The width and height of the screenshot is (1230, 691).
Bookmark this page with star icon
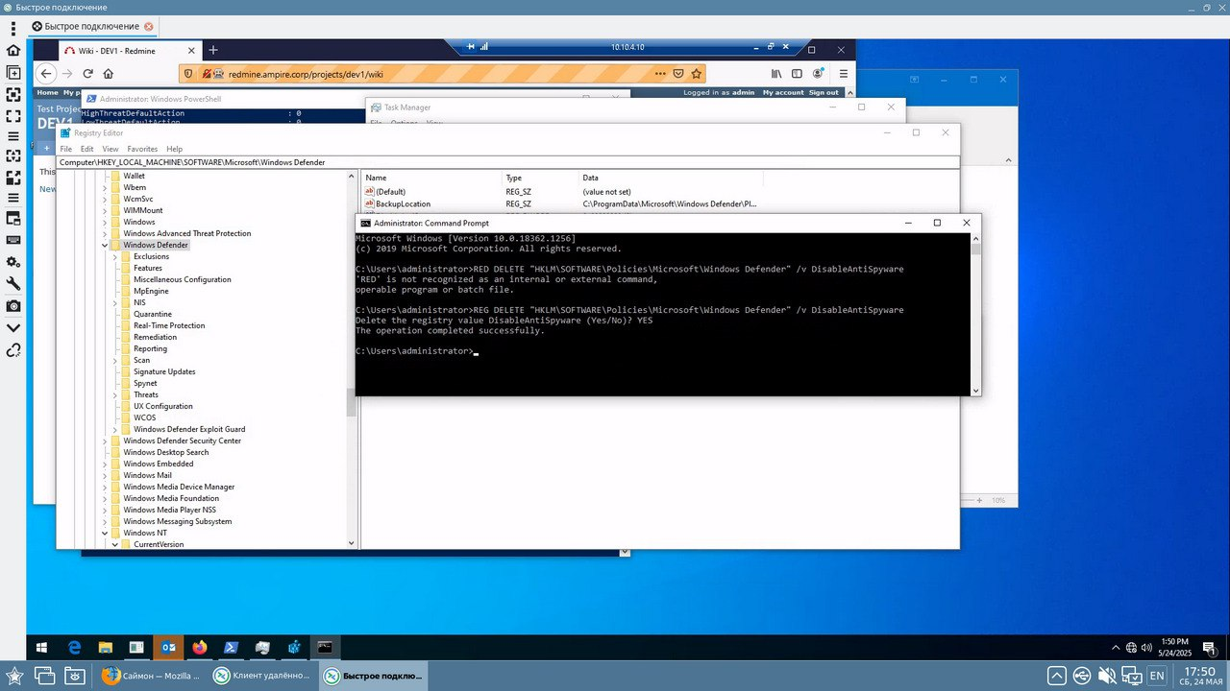[x=697, y=73]
